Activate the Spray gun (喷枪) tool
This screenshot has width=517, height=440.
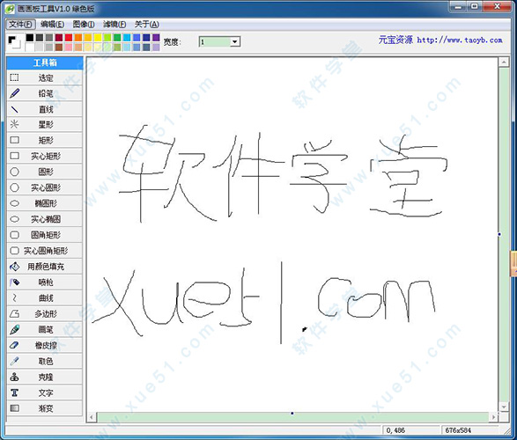(45, 282)
